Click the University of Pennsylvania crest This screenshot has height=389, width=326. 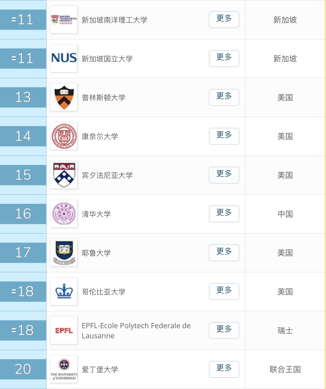click(x=64, y=175)
